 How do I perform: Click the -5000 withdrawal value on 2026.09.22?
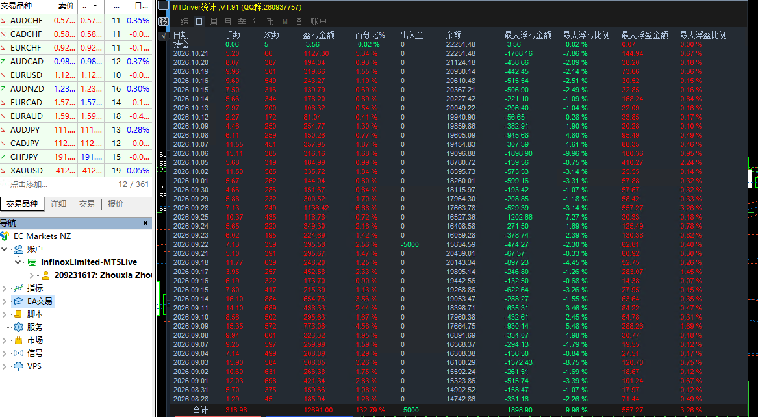pos(409,244)
